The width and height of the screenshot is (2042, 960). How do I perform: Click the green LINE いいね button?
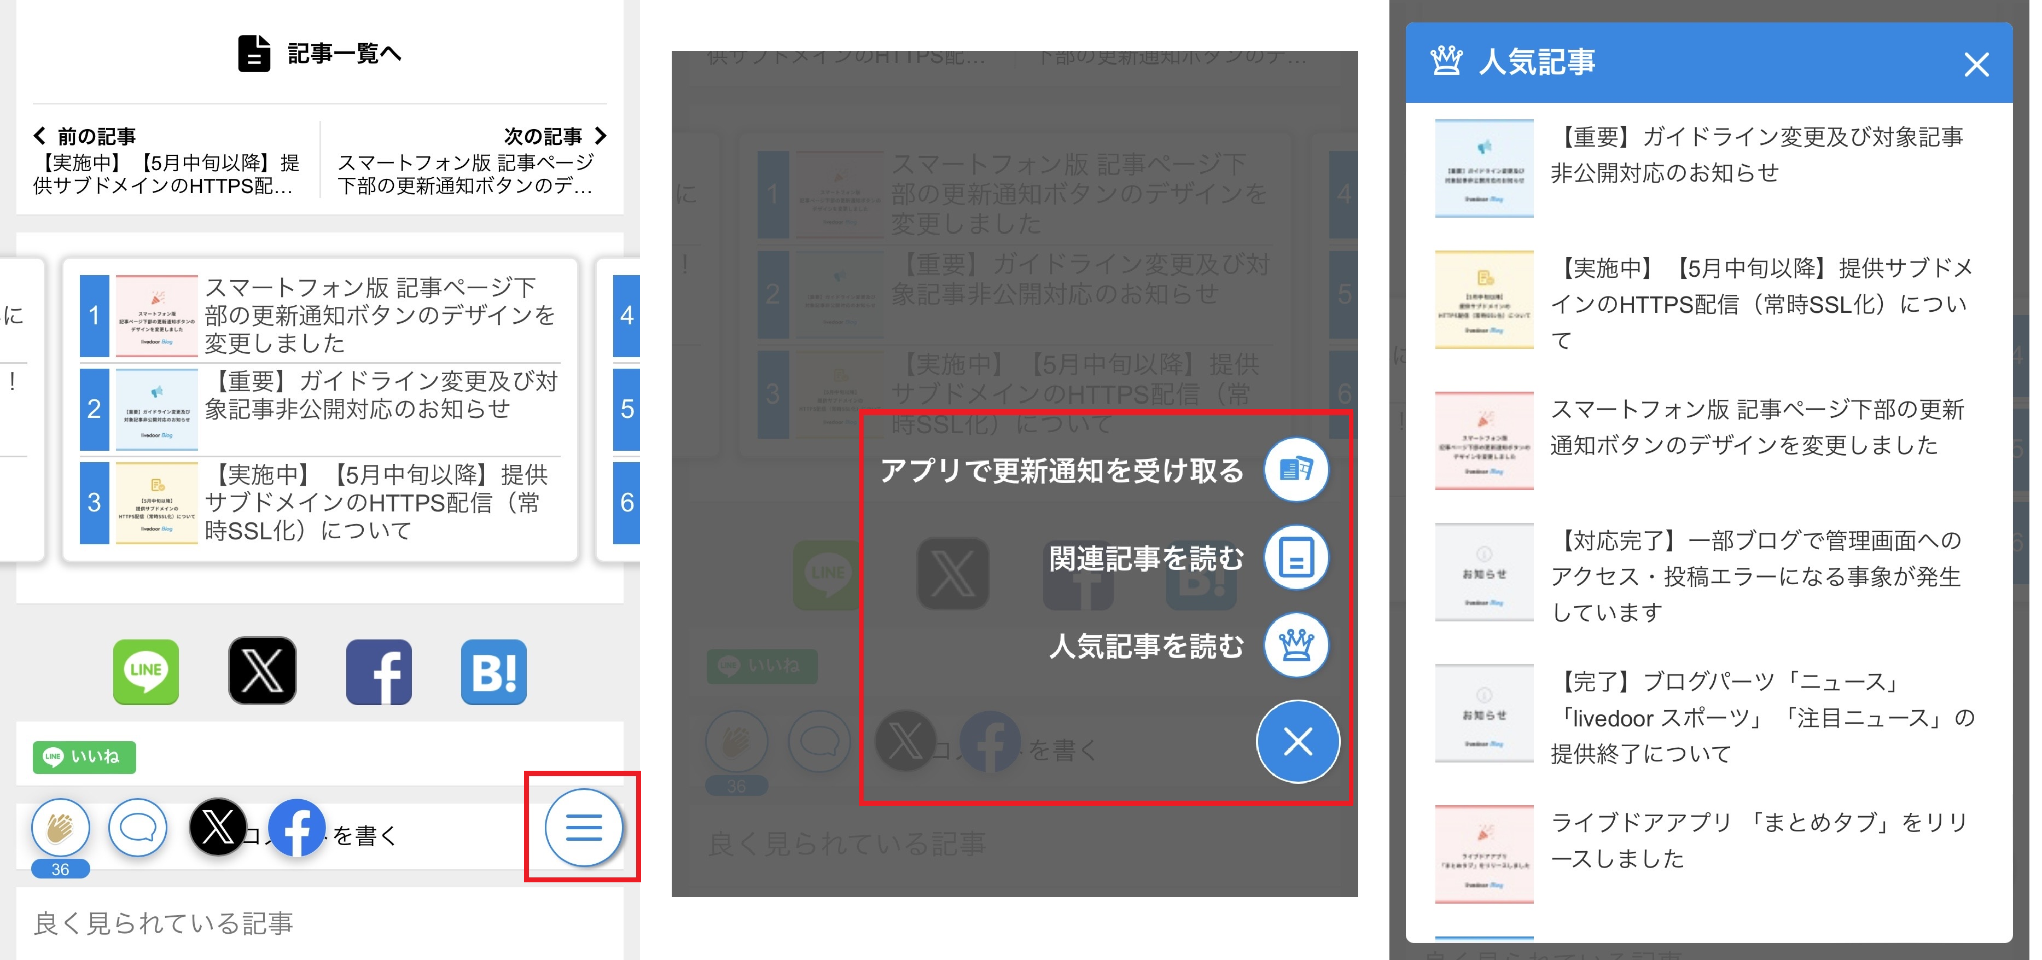[84, 757]
